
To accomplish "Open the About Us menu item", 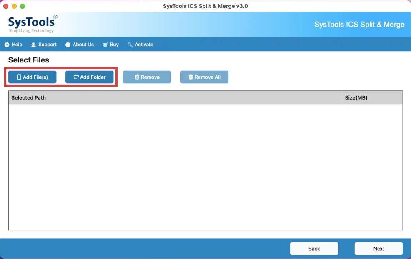I will point(80,45).
